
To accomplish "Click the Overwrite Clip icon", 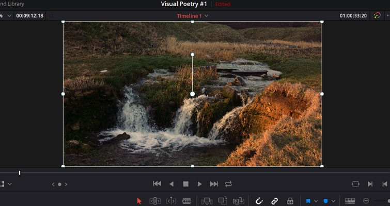I will [x=223, y=200].
